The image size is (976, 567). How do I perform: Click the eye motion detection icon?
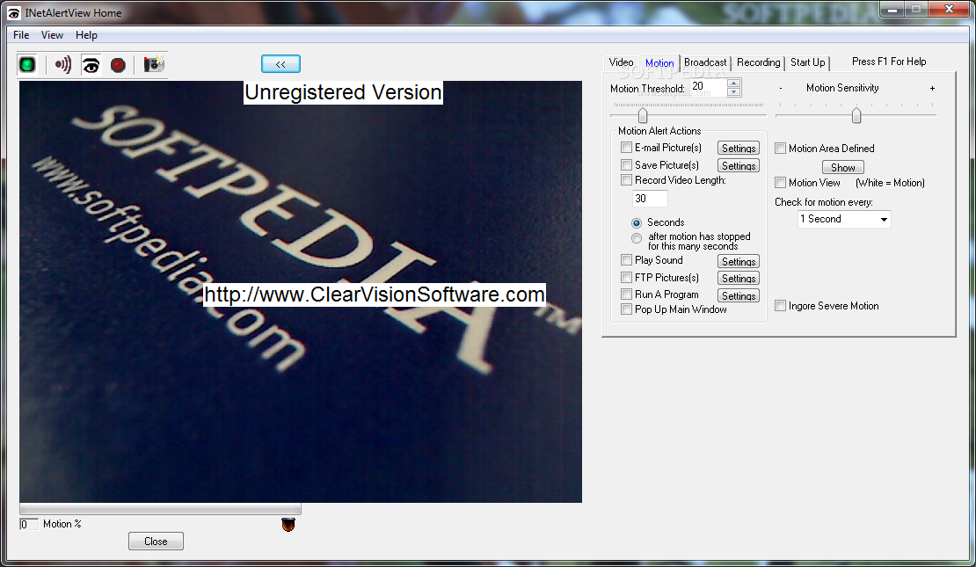[91, 65]
